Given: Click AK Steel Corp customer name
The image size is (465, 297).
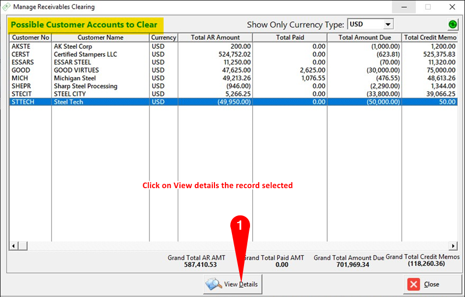Looking at the screenshot, I should click(x=73, y=46).
